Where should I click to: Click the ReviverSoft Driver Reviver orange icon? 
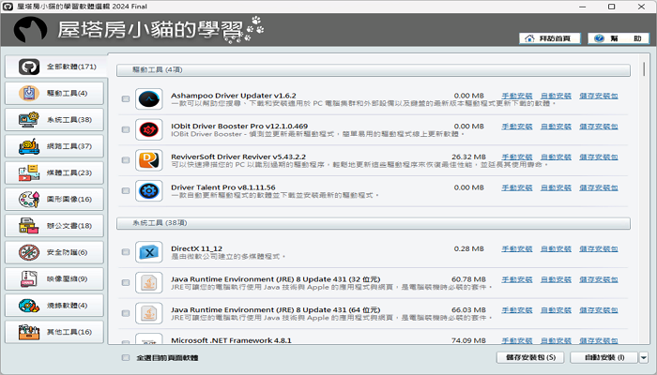148,160
